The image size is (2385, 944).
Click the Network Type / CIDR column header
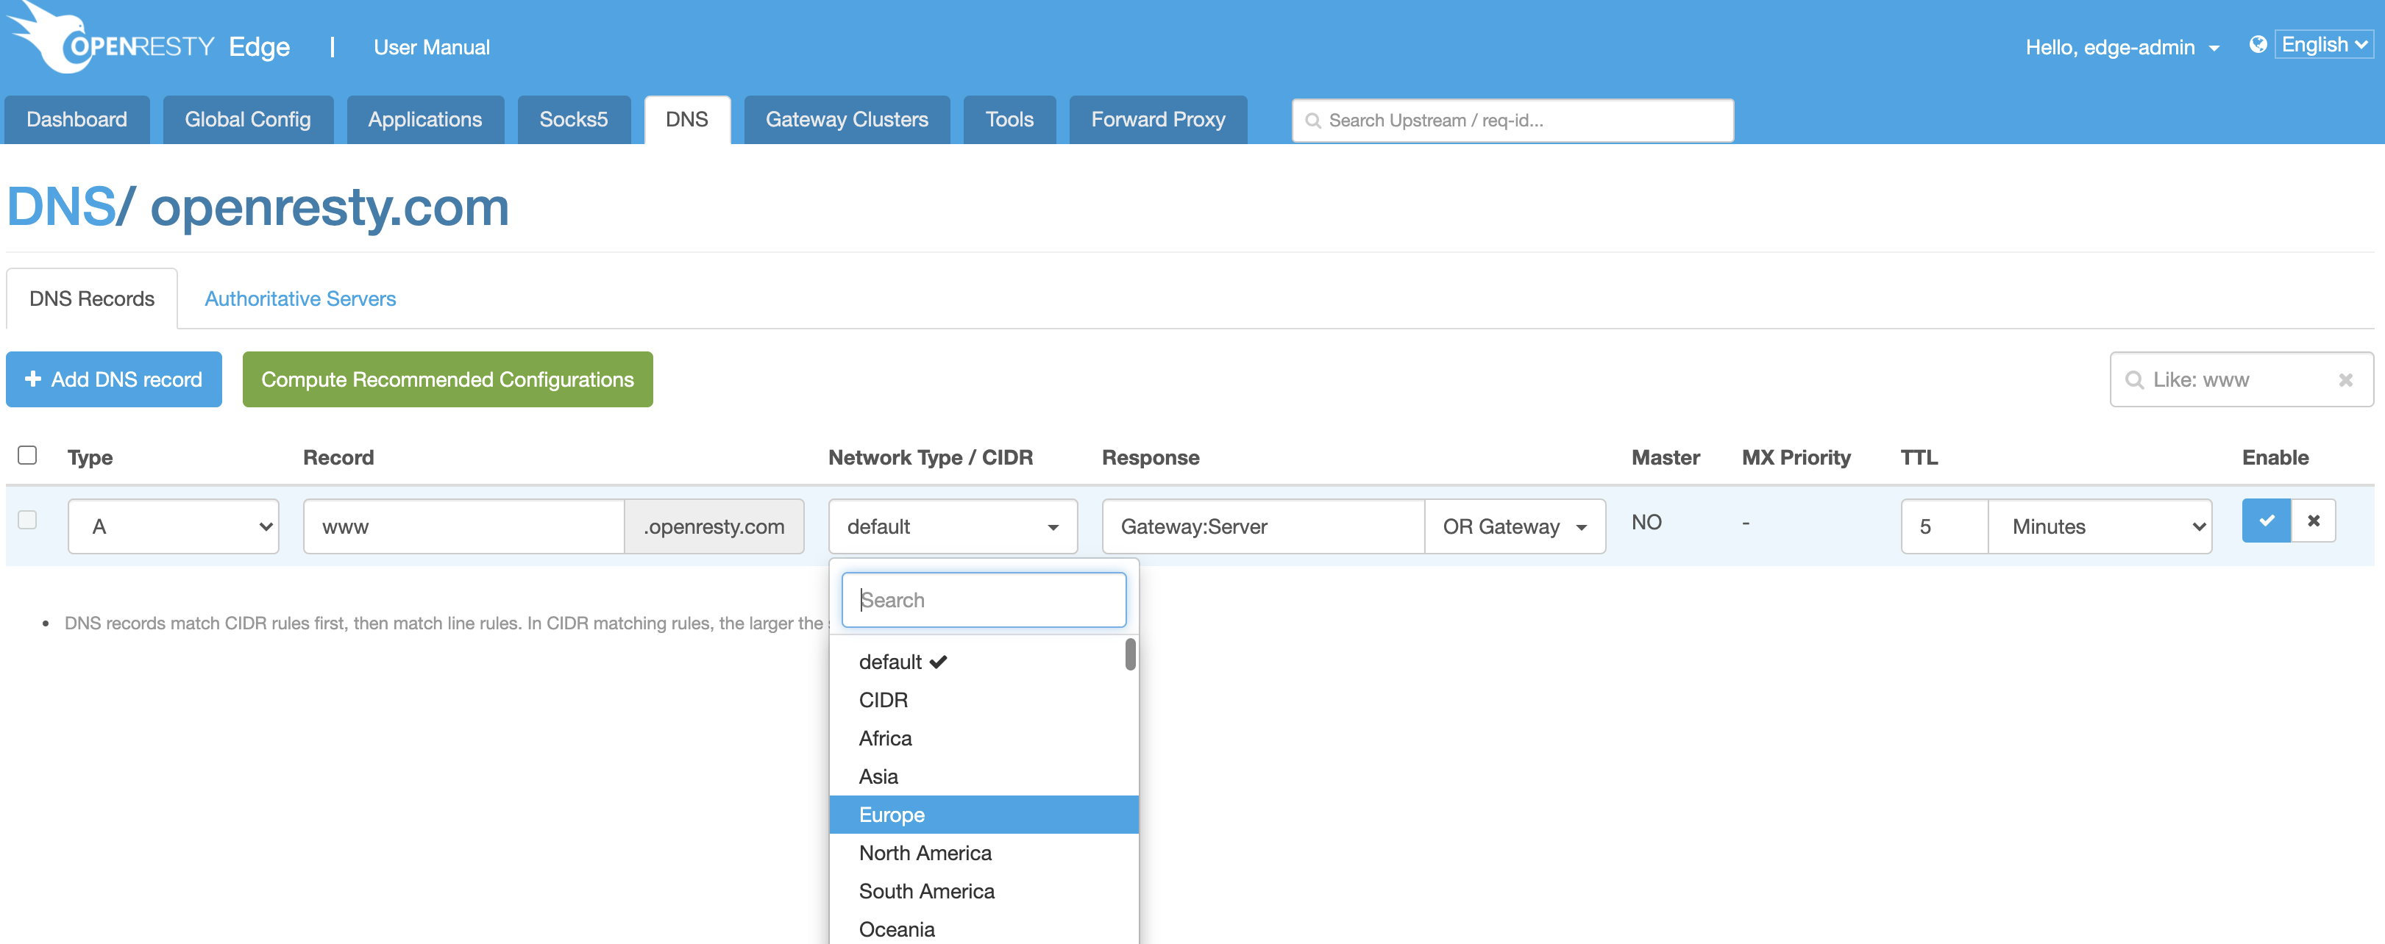tap(931, 457)
